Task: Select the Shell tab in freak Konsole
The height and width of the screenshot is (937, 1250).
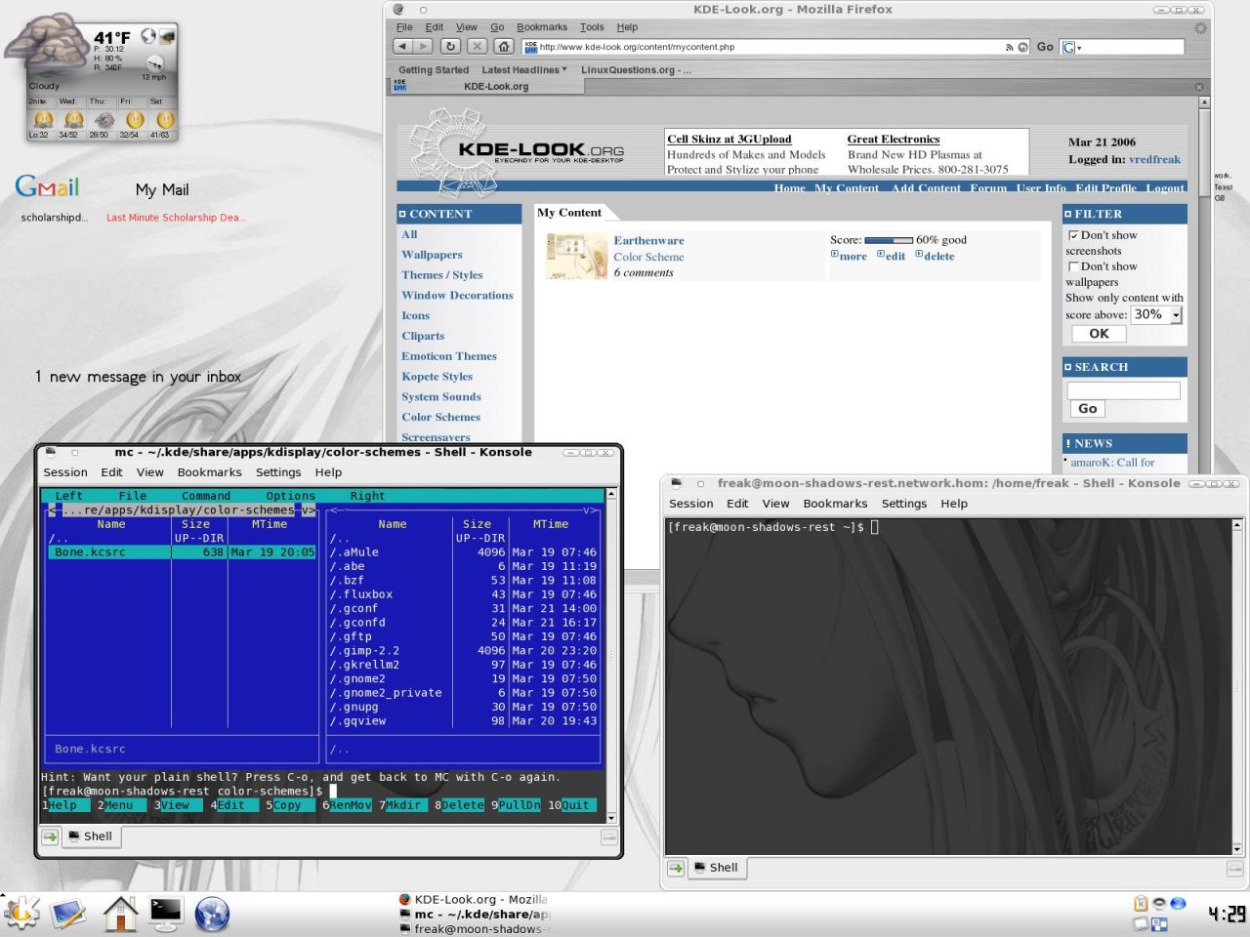Action: [716, 868]
